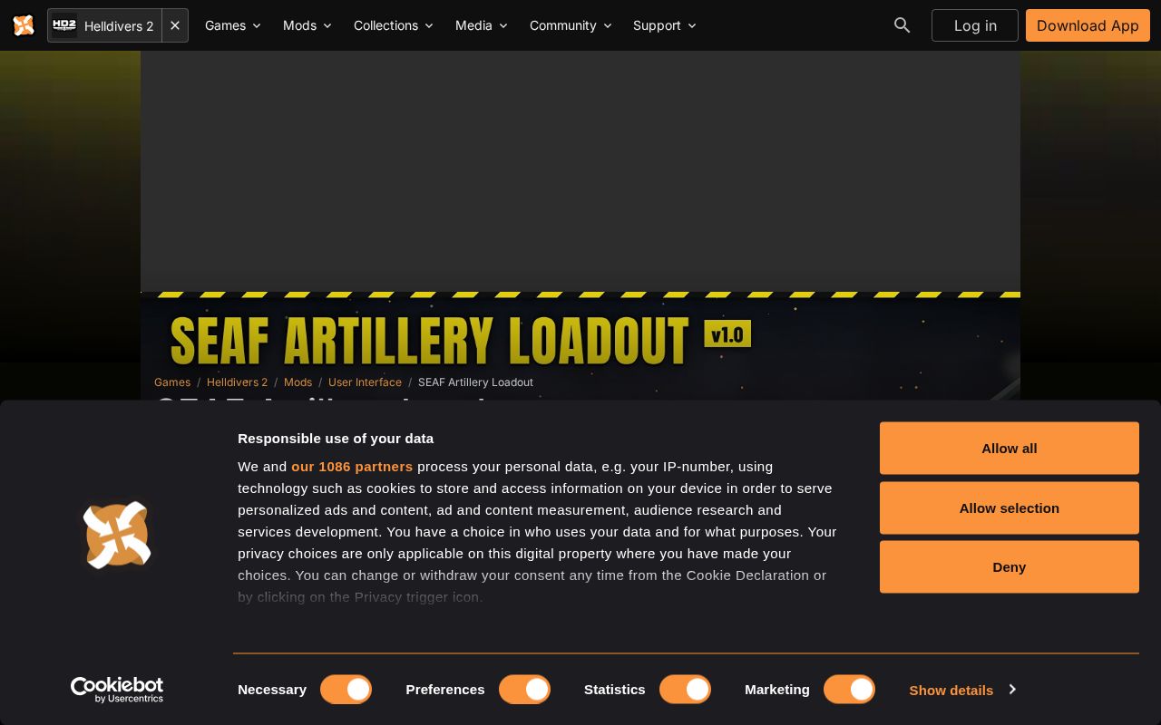
Task: Go to Games breadcrumb link
Action: (x=172, y=382)
